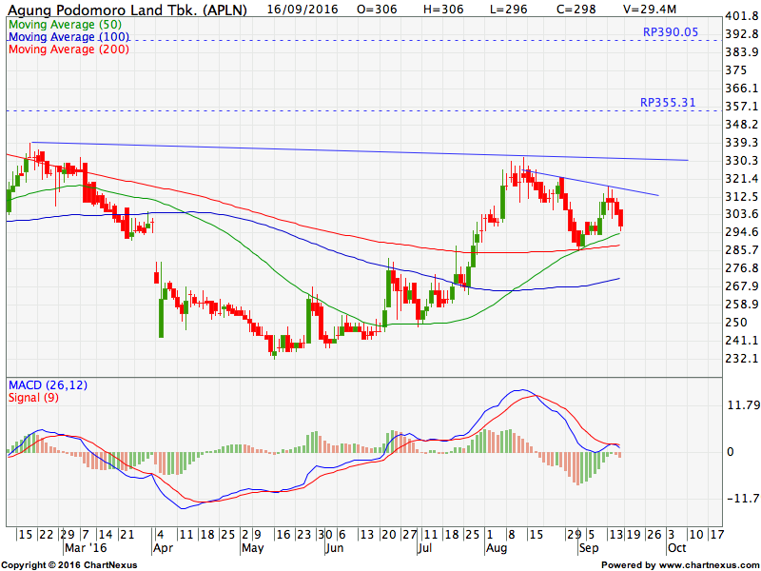Screen dimensions: 761x571
Task: Click the 294.6 price axis label
Action: coord(741,232)
